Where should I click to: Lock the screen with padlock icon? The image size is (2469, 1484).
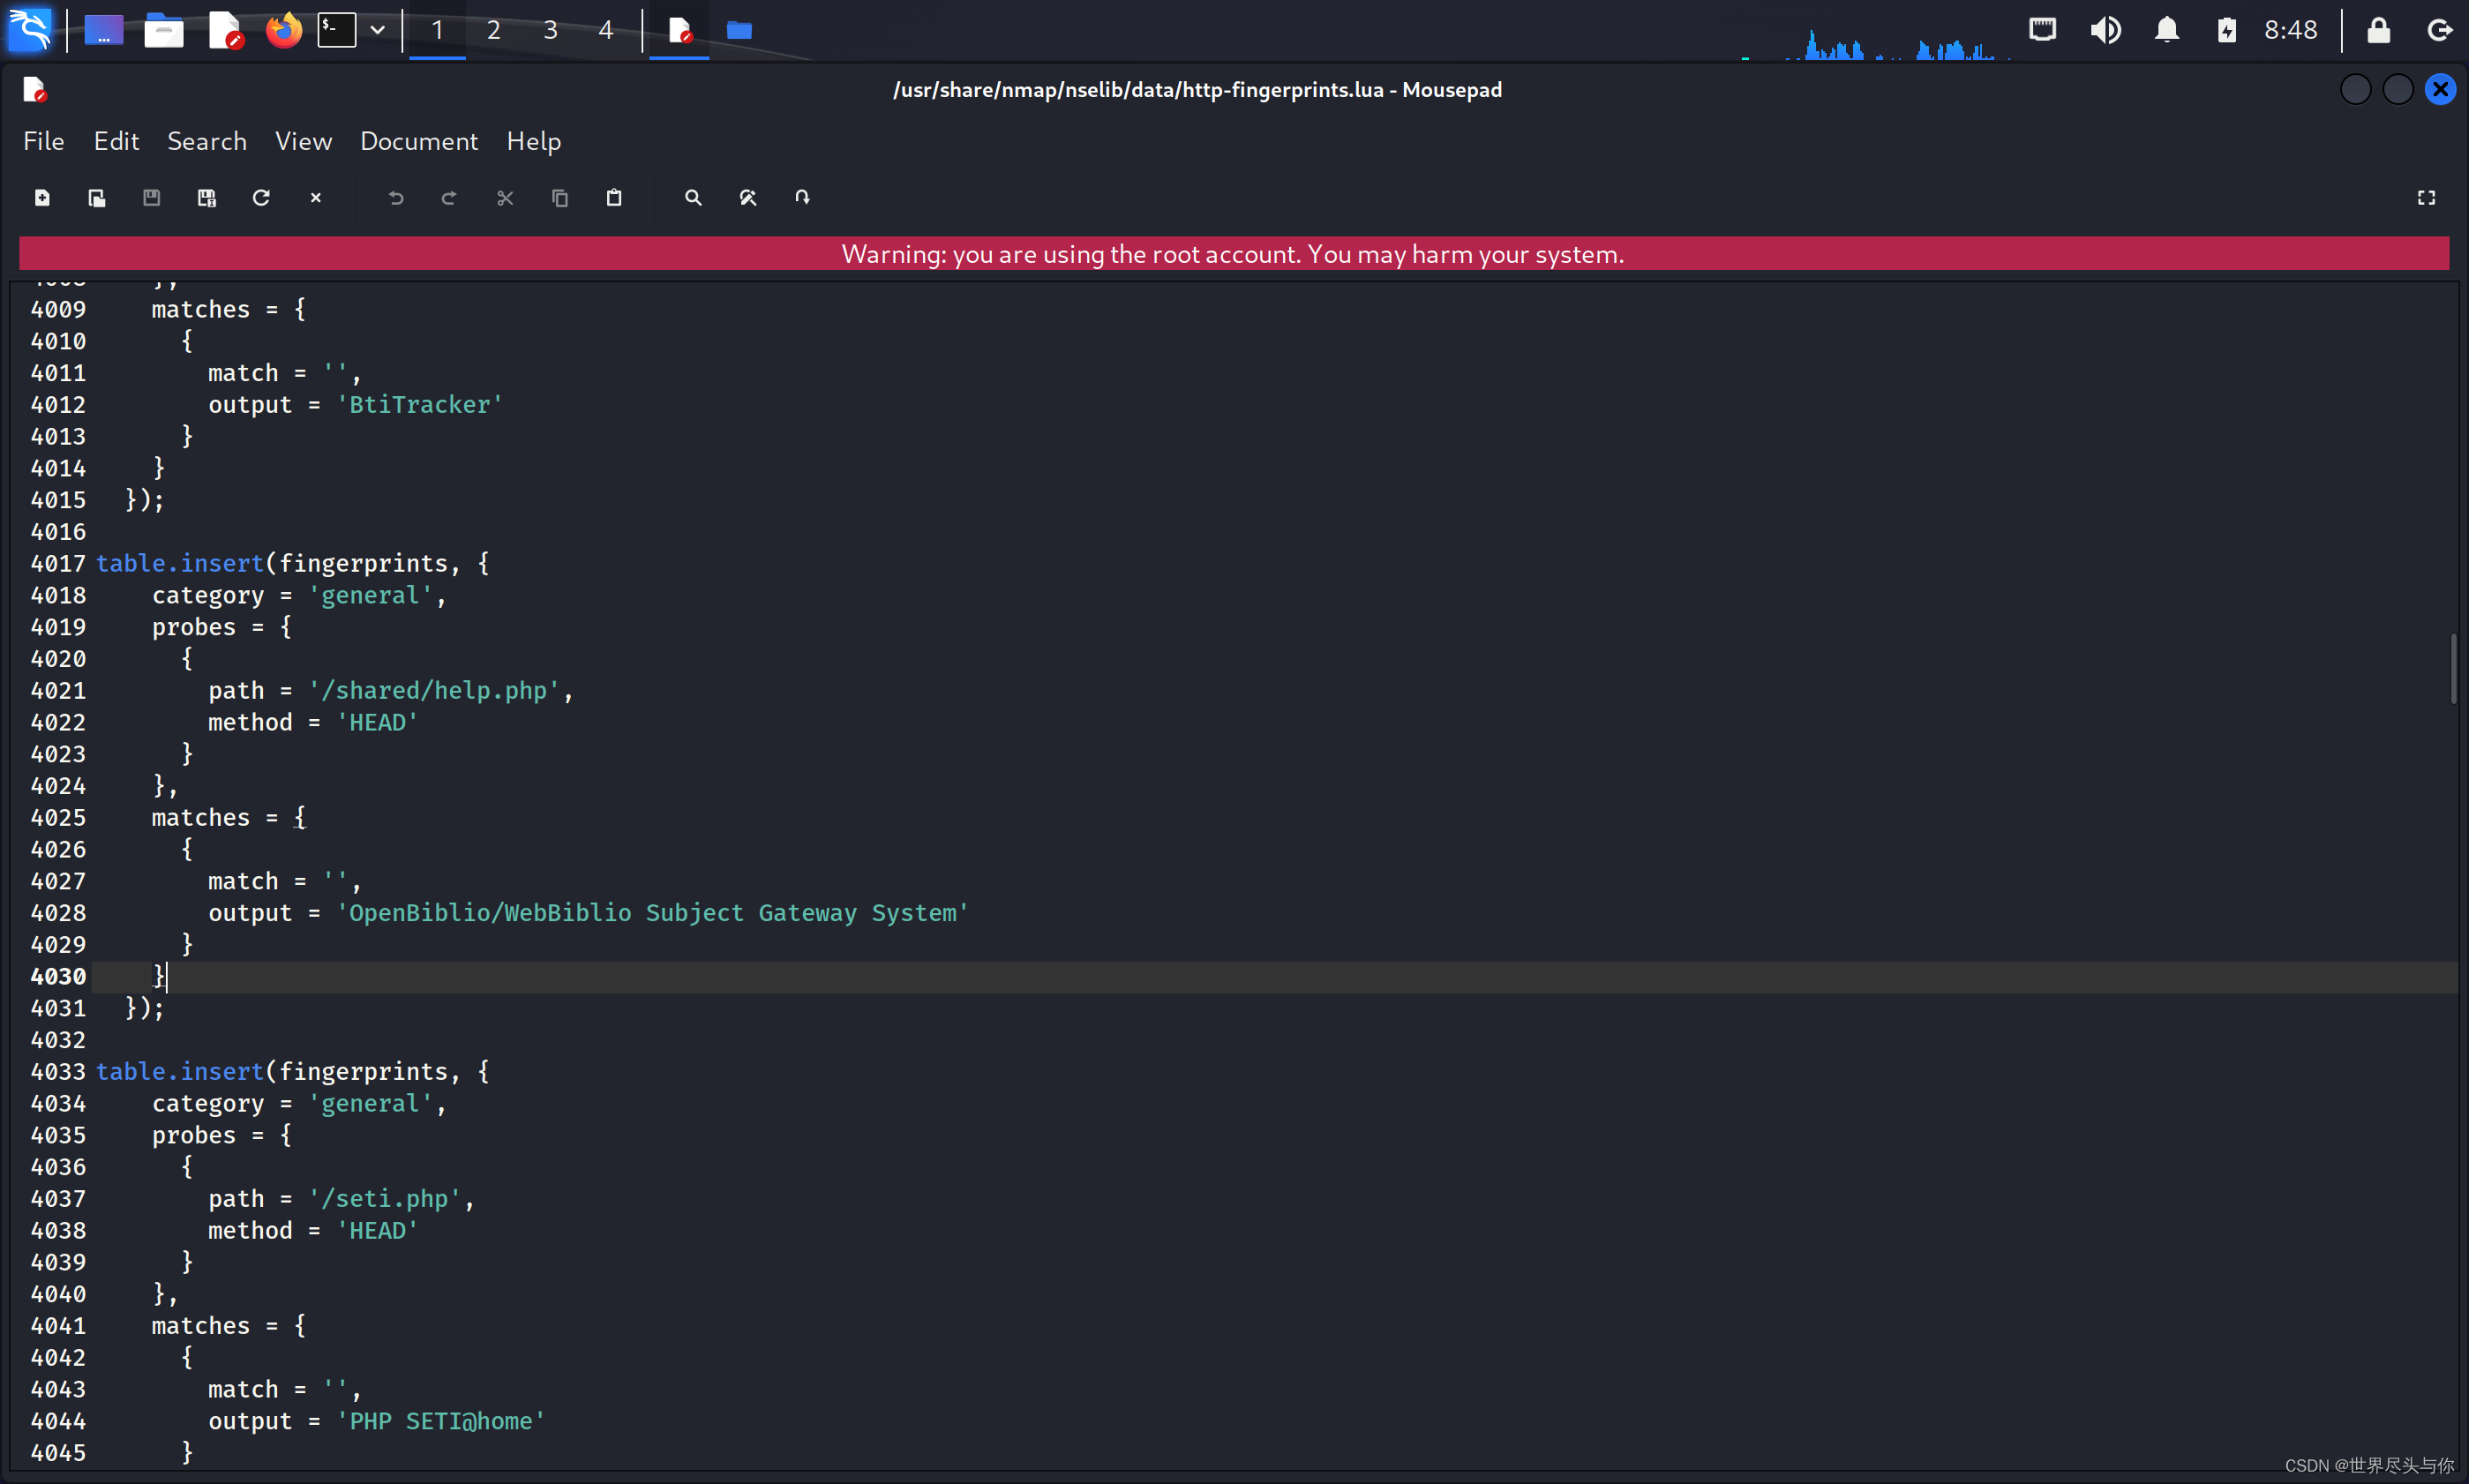[2378, 30]
